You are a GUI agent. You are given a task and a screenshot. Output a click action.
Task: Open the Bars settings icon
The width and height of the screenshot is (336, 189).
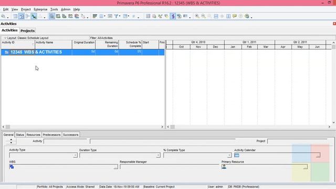(x=95, y=16)
